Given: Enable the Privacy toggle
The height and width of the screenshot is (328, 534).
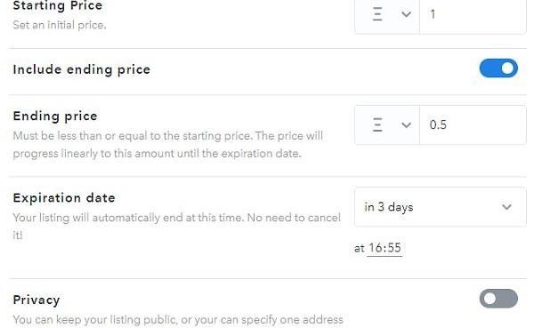Looking at the screenshot, I should click(x=498, y=299).
